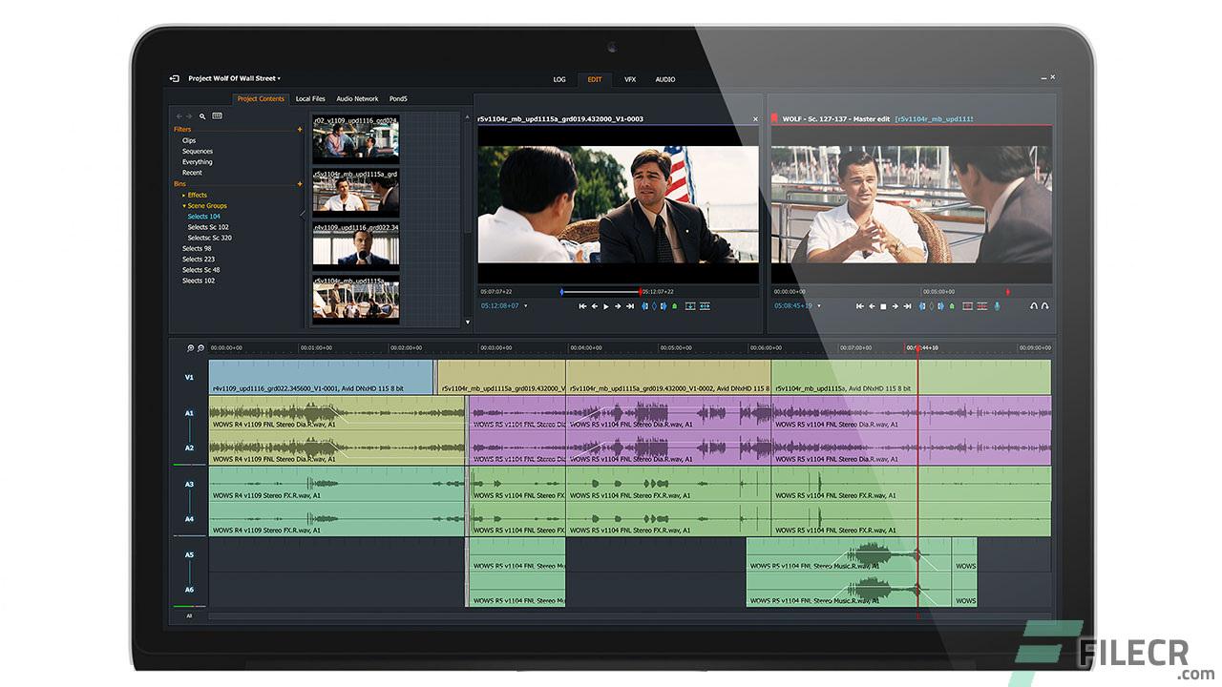Switch to the LOG tab
The height and width of the screenshot is (687, 1222).
(559, 79)
